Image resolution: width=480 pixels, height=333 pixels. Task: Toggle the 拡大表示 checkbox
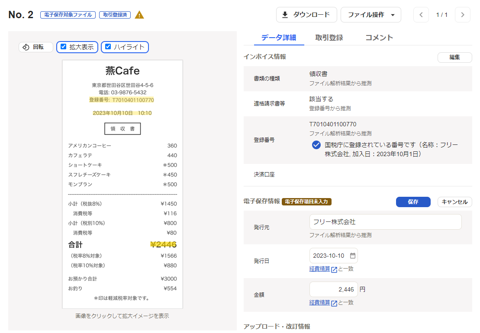click(x=63, y=47)
